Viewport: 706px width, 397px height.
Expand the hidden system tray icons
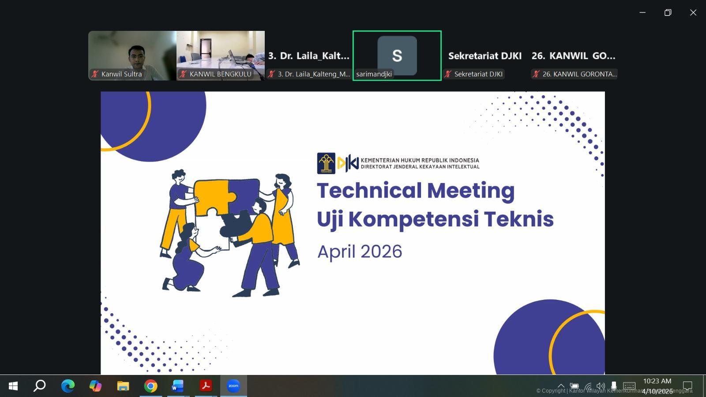561,386
